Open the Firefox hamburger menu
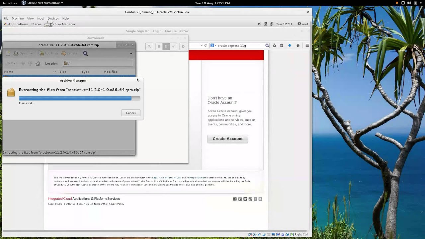Viewport: 425px width, 239px height. (x=307, y=45)
